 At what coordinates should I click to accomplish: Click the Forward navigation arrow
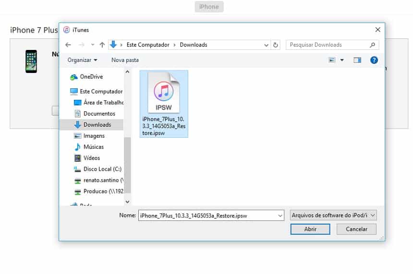[x=81, y=45]
